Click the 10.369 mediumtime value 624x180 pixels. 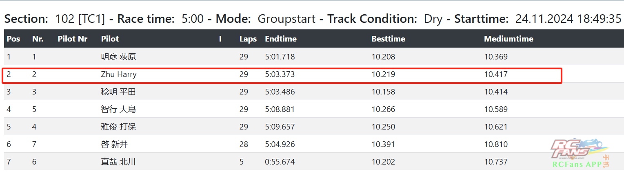(496, 57)
